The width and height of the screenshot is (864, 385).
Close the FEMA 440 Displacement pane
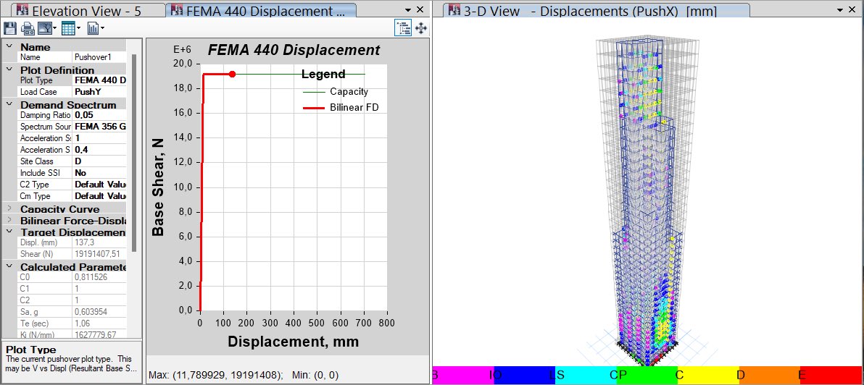point(420,9)
